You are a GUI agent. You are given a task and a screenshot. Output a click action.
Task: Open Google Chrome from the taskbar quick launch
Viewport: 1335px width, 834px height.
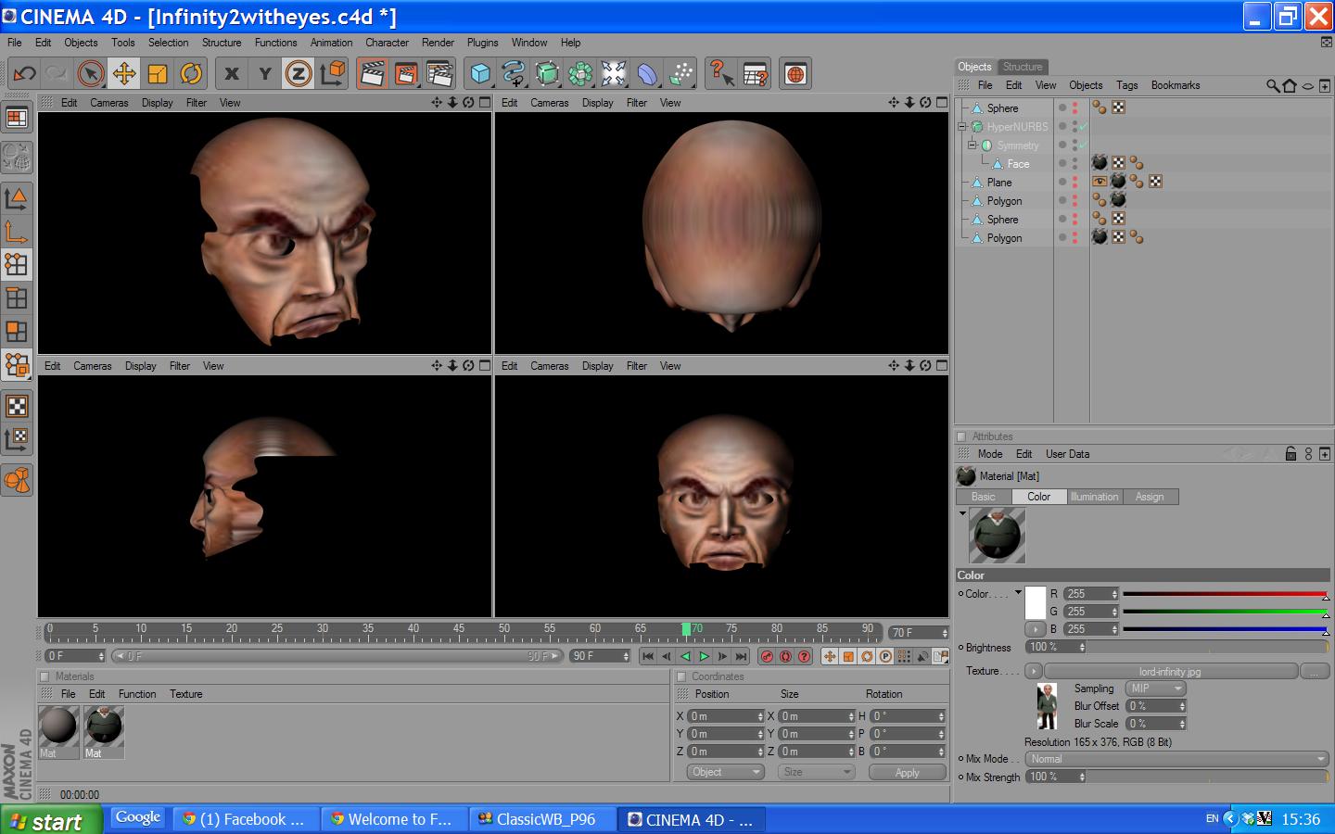(138, 817)
